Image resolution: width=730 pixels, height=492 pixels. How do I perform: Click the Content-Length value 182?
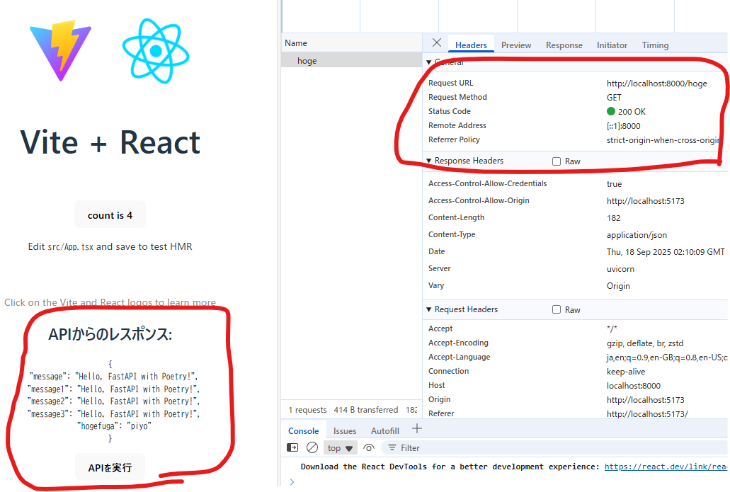613,218
